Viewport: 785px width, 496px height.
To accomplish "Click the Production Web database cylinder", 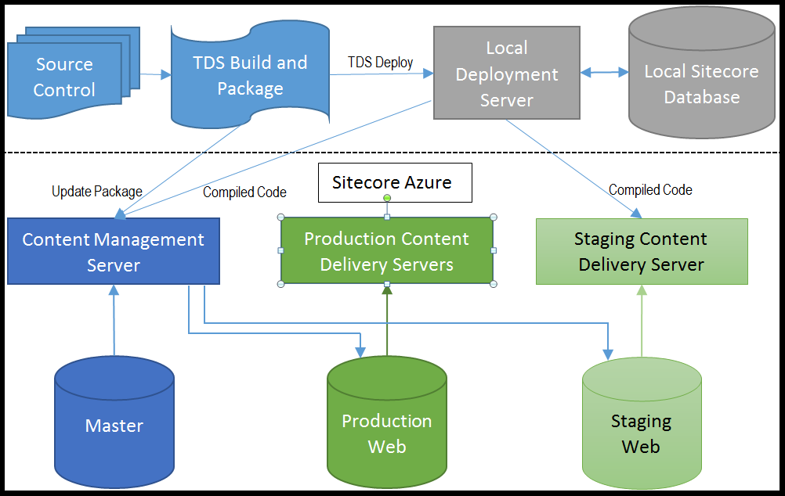I will pos(386,433).
